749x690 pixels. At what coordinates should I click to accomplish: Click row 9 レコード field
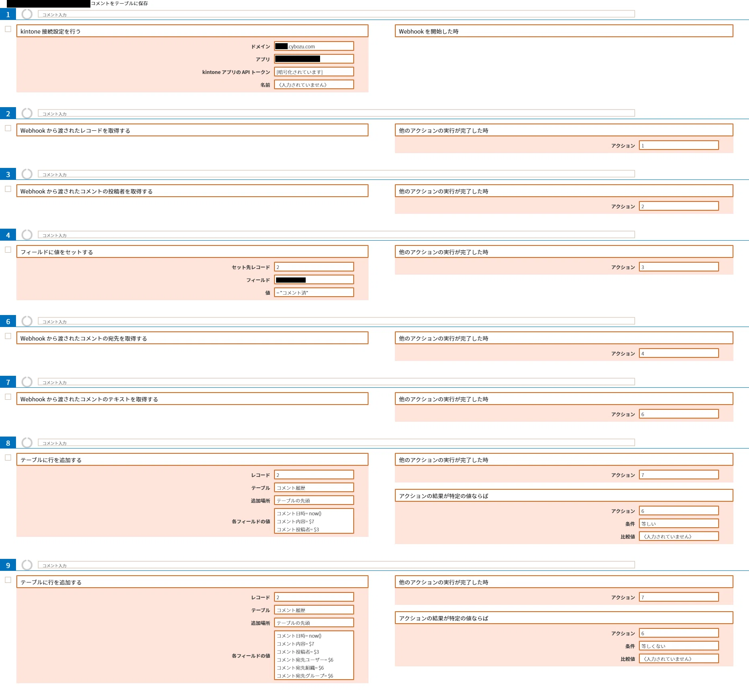[314, 597]
